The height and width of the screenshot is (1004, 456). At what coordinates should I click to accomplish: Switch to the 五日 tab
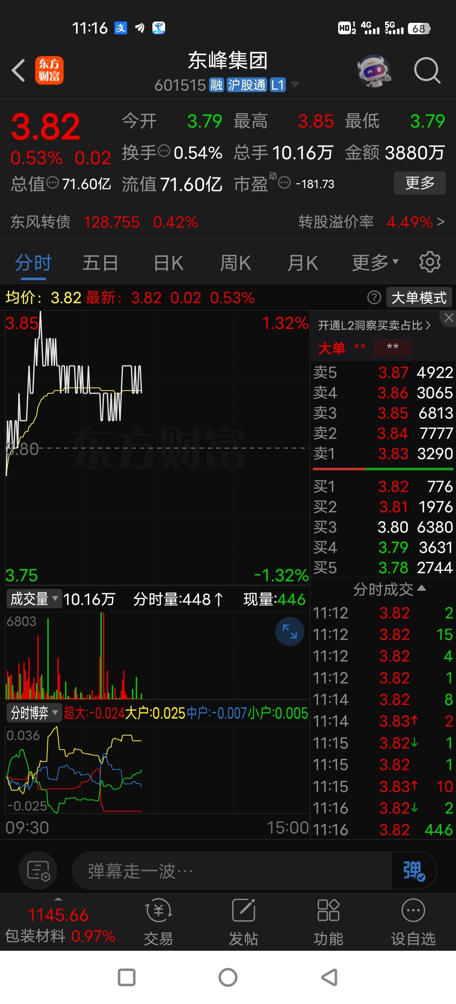click(100, 262)
